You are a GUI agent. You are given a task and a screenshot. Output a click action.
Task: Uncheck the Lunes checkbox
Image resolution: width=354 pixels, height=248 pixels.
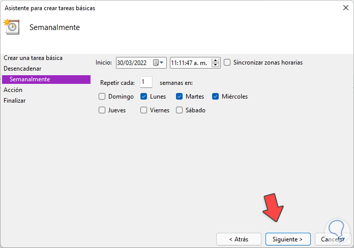(144, 96)
